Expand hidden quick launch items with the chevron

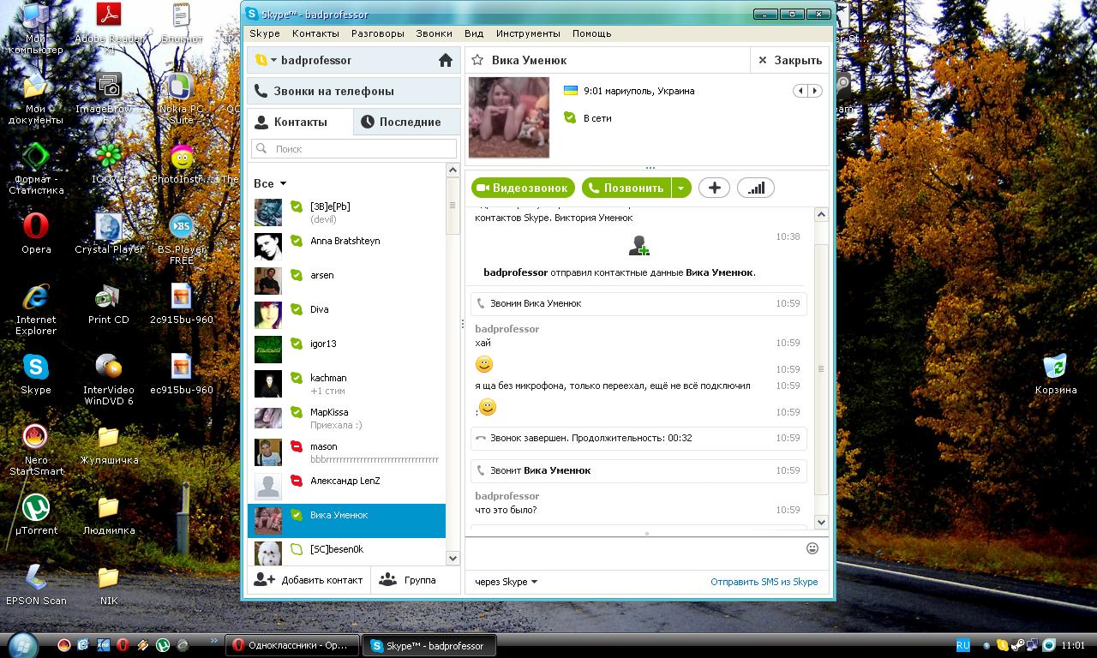pos(213,640)
